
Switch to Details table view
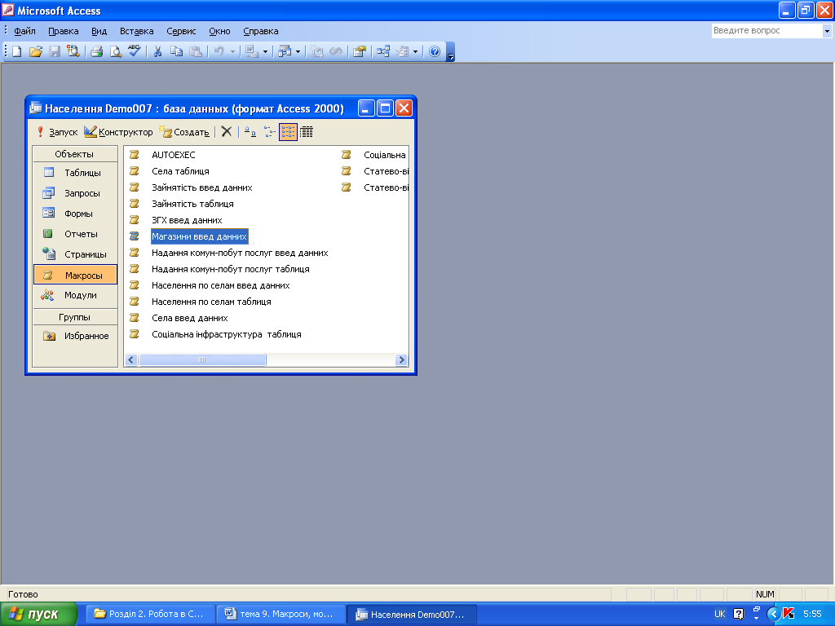click(x=307, y=132)
